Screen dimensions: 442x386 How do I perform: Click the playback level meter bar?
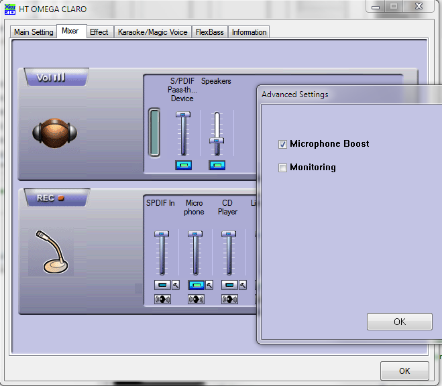point(154,132)
